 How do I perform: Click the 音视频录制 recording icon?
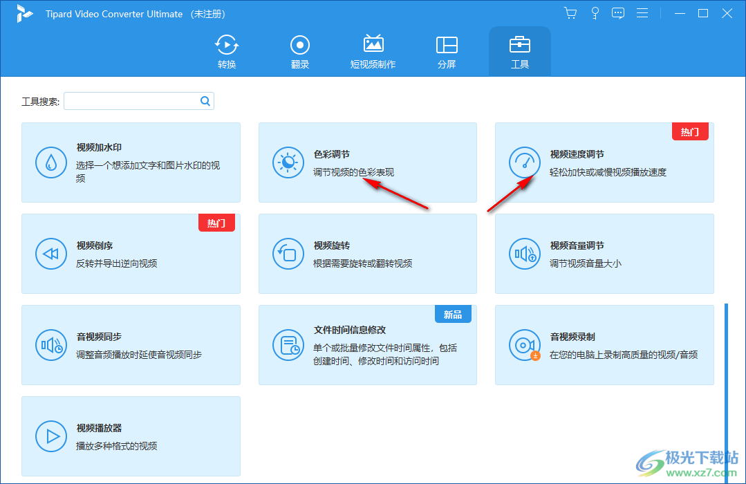click(x=525, y=344)
